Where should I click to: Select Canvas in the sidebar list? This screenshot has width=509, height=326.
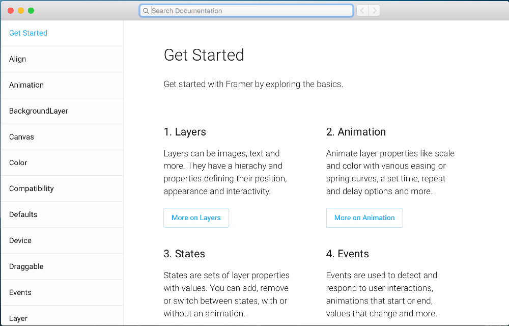pyautogui.click(x=21, y=137)
